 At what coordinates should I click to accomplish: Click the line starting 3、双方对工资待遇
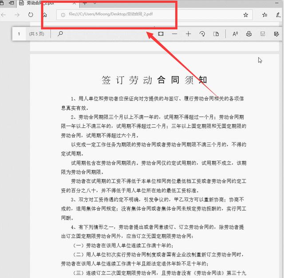coord(157,200)
